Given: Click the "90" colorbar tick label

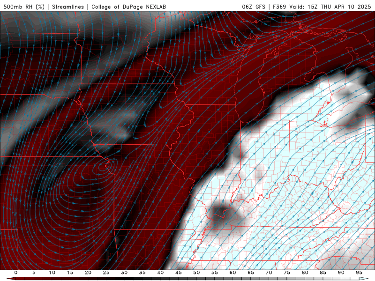Looking at the screenshot, I should tap(341, 273).
